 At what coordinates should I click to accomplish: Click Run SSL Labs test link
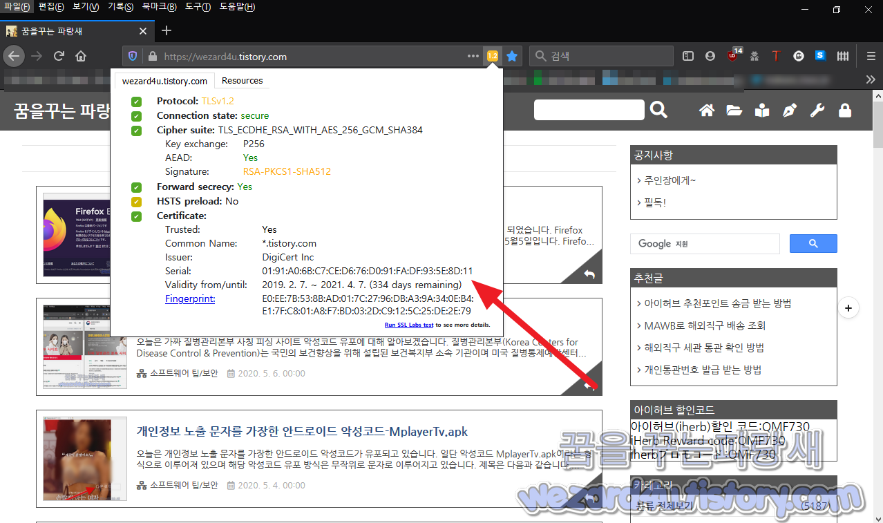409,325
